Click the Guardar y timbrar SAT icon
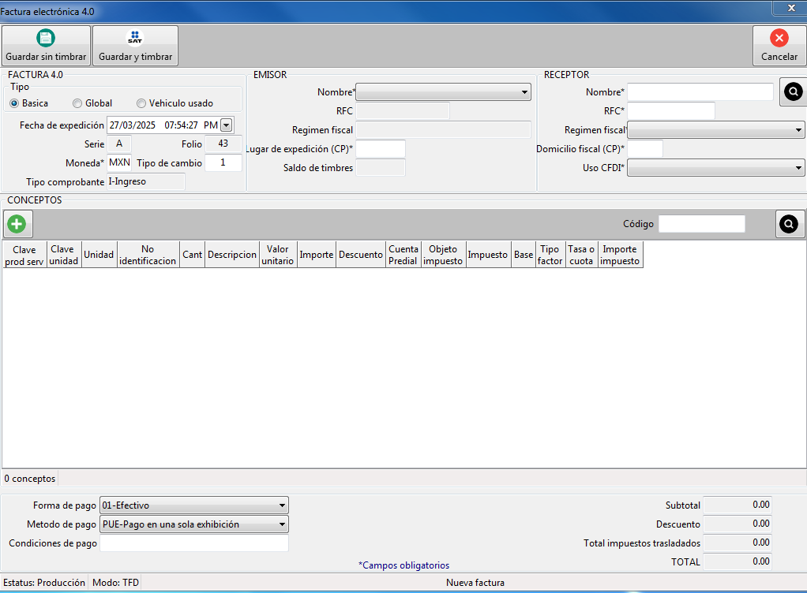The image size is (807, 593). [135, 38]
